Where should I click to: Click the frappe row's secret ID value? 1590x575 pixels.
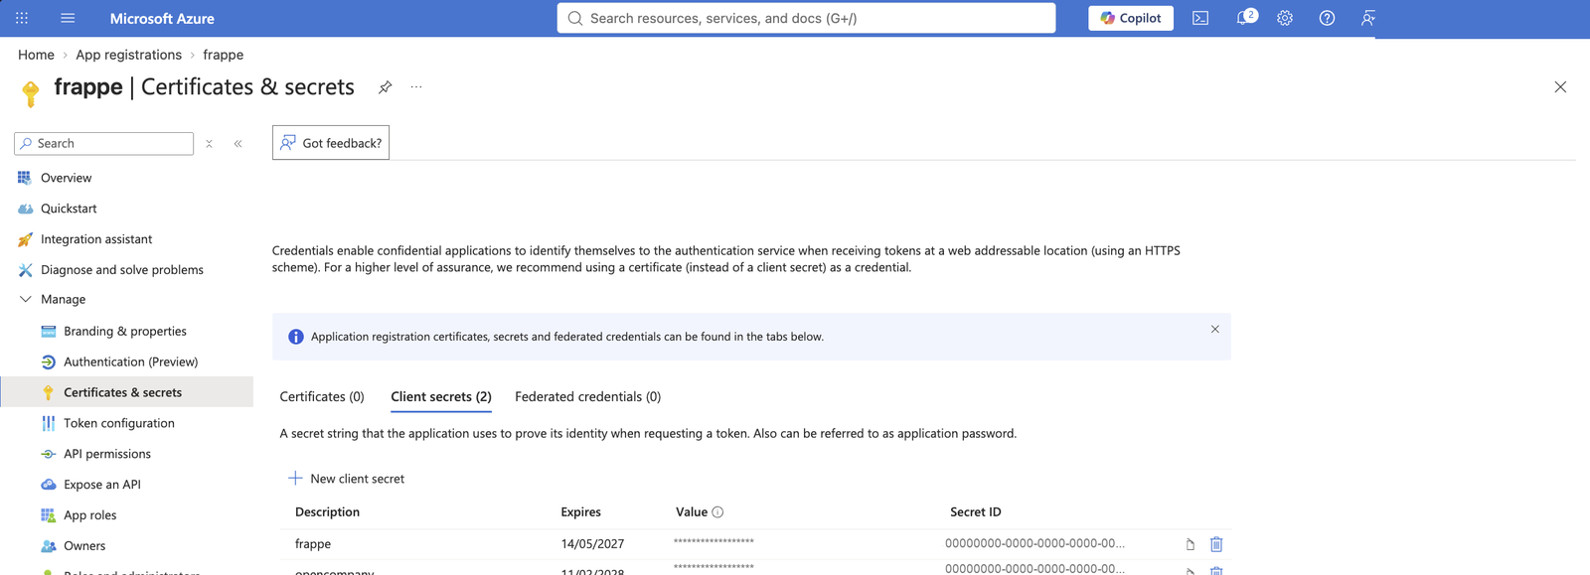(1034, 543)
